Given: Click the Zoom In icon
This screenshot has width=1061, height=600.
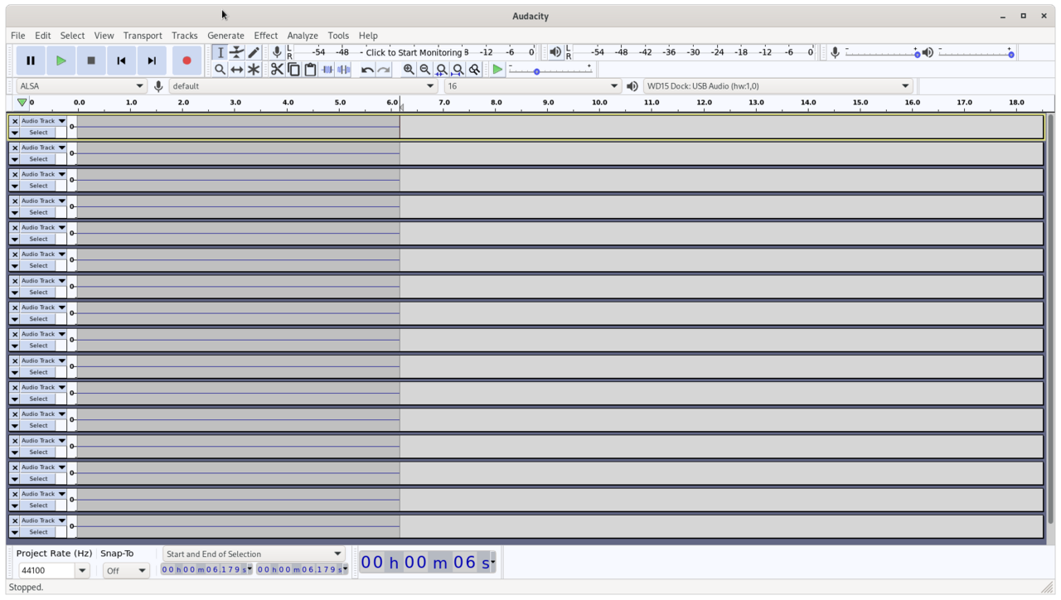Looking at the screenshot, I should coord(409,70).
